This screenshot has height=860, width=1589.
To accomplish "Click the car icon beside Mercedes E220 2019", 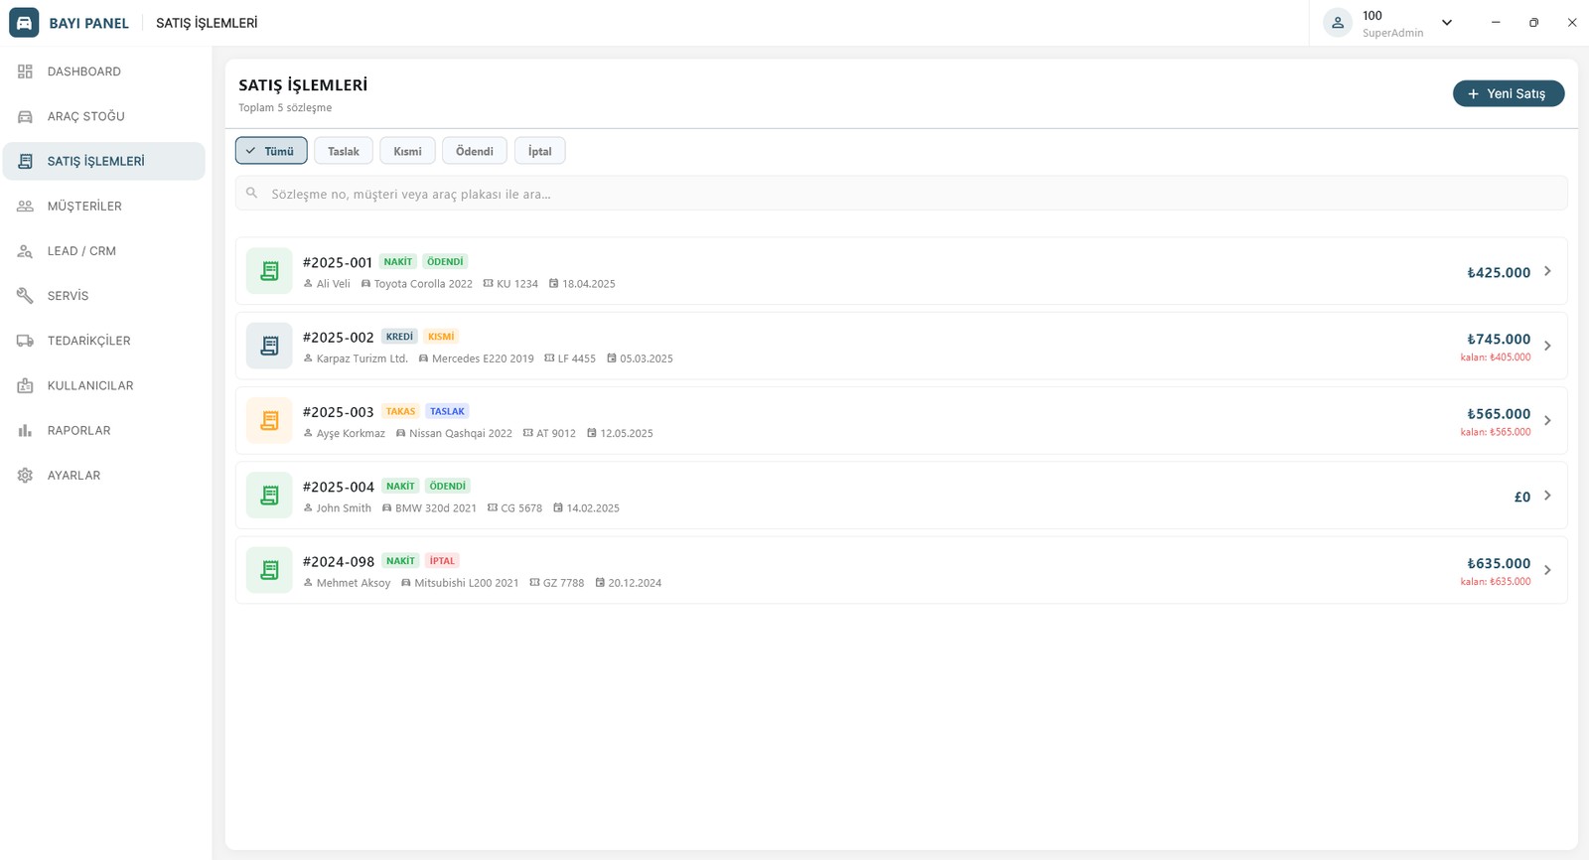I will point(423,358).
